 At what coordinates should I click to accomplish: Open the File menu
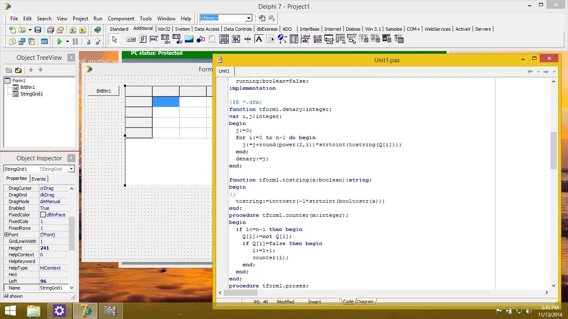(14, 19)
